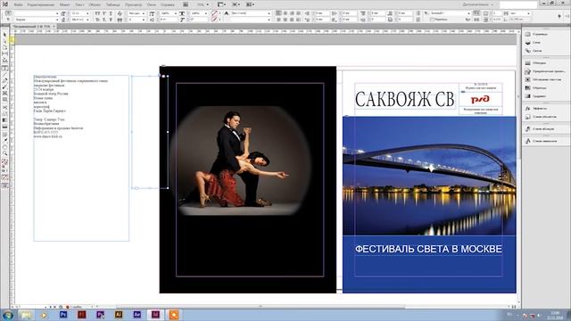Select the Scissors tool in the Tools panel
This screenshot has width=571, height=321.
pos(4,107)
